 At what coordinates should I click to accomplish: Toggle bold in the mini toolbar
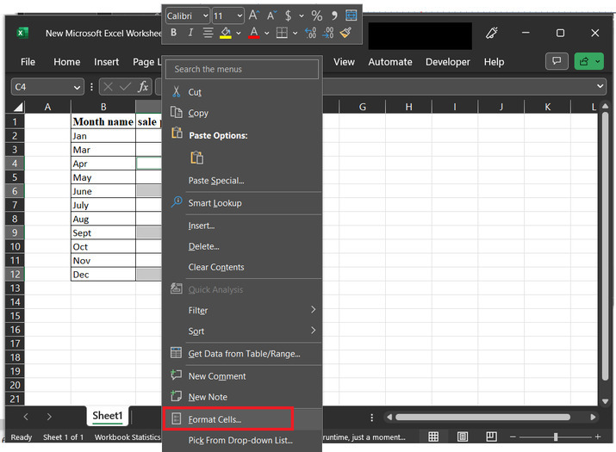tap(173, 33)
